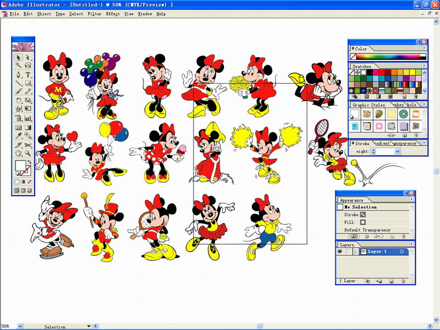The width and height of the screenshot is (440, 330).
Task: Select the Slice tool
Action: [19, 145]
